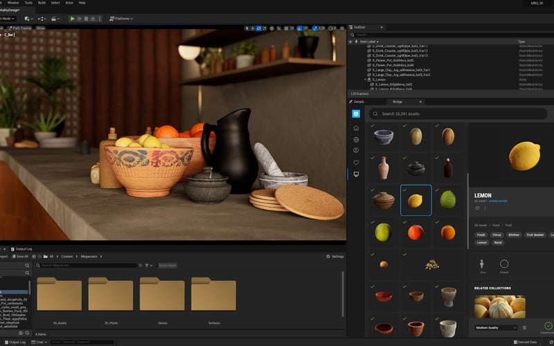The image size is (554, 346).
Task: Select the green lime asset thumbnail
Action: pos(447,200)
